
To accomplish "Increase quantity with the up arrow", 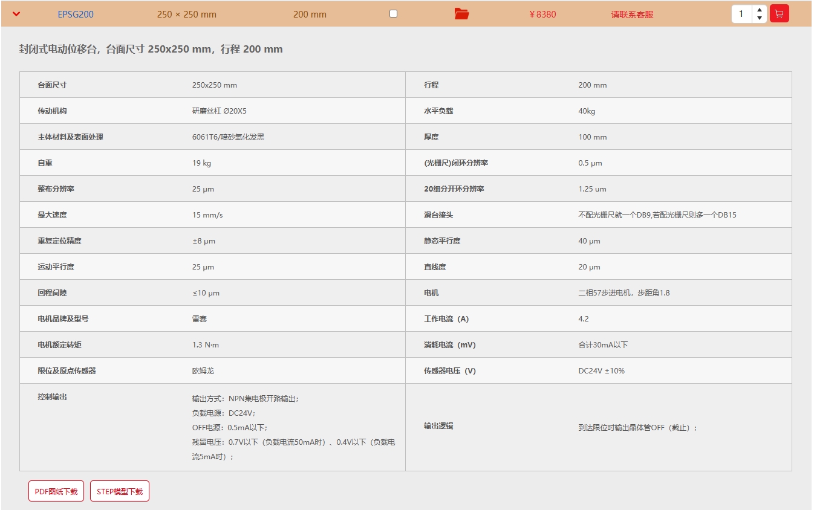I will click(760, 10).
